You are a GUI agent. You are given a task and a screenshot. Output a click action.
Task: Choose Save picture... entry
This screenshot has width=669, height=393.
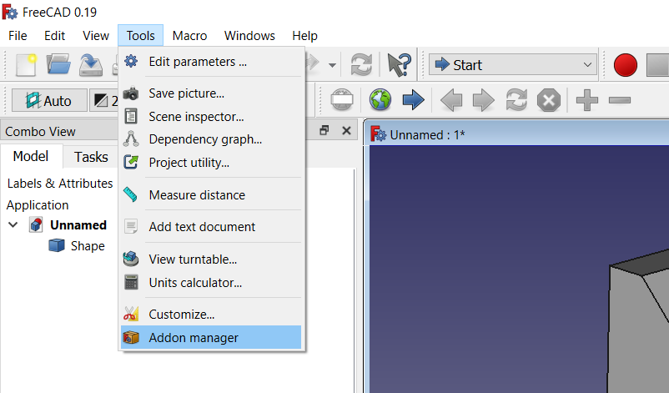point(211,93)
